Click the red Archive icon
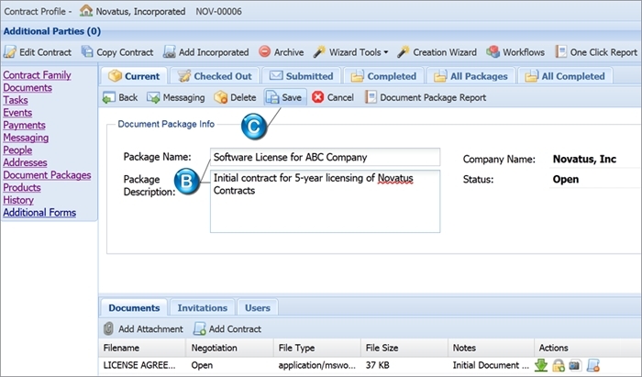This screenshot has width=642, height=377. point(265,51)
